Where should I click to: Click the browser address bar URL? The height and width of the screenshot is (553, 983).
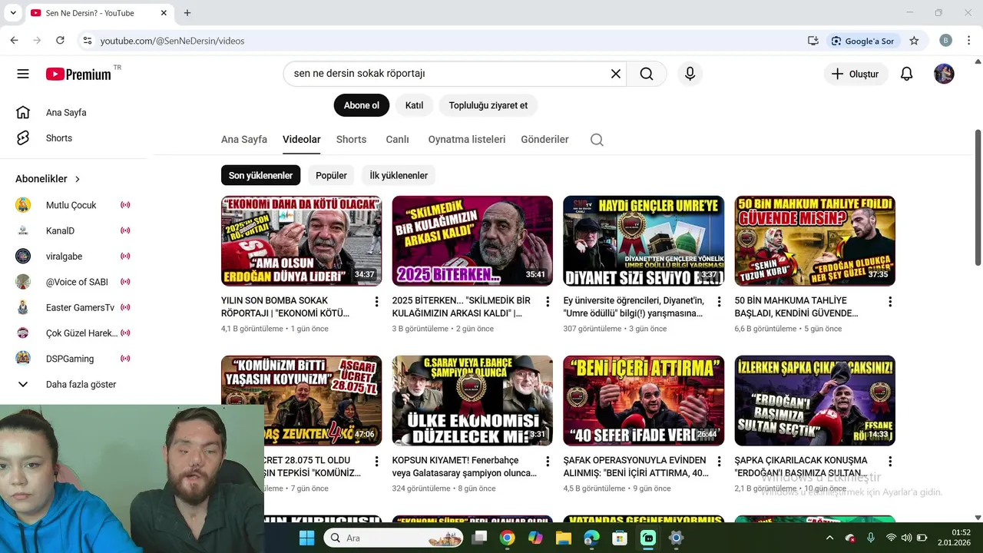coord(172,41)
